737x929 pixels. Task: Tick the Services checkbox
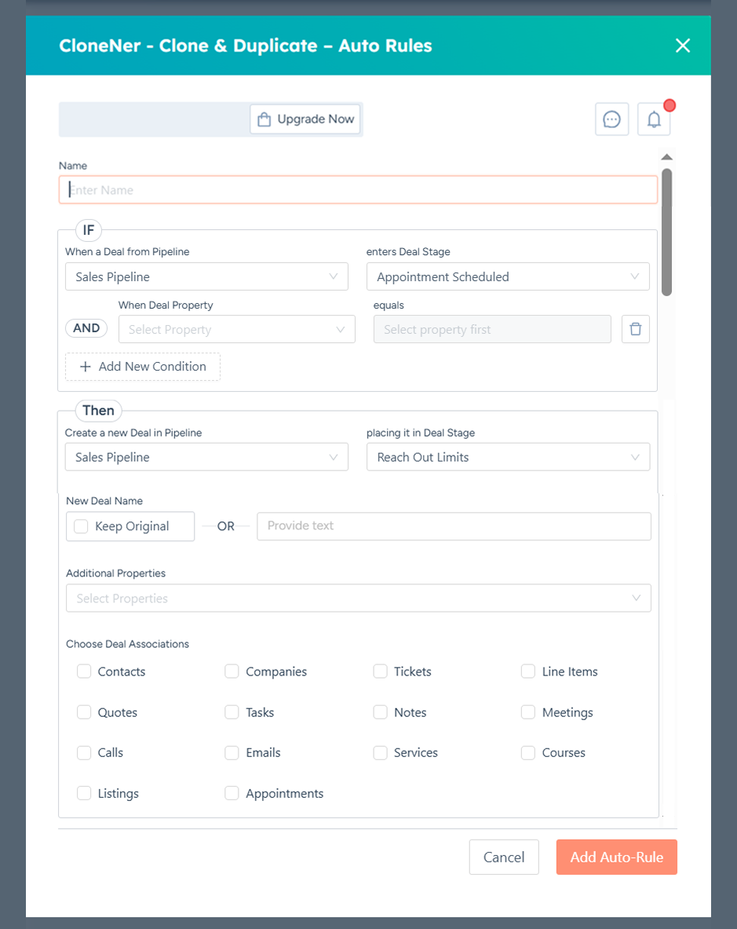pyautogui.click(x=380, y=752)
